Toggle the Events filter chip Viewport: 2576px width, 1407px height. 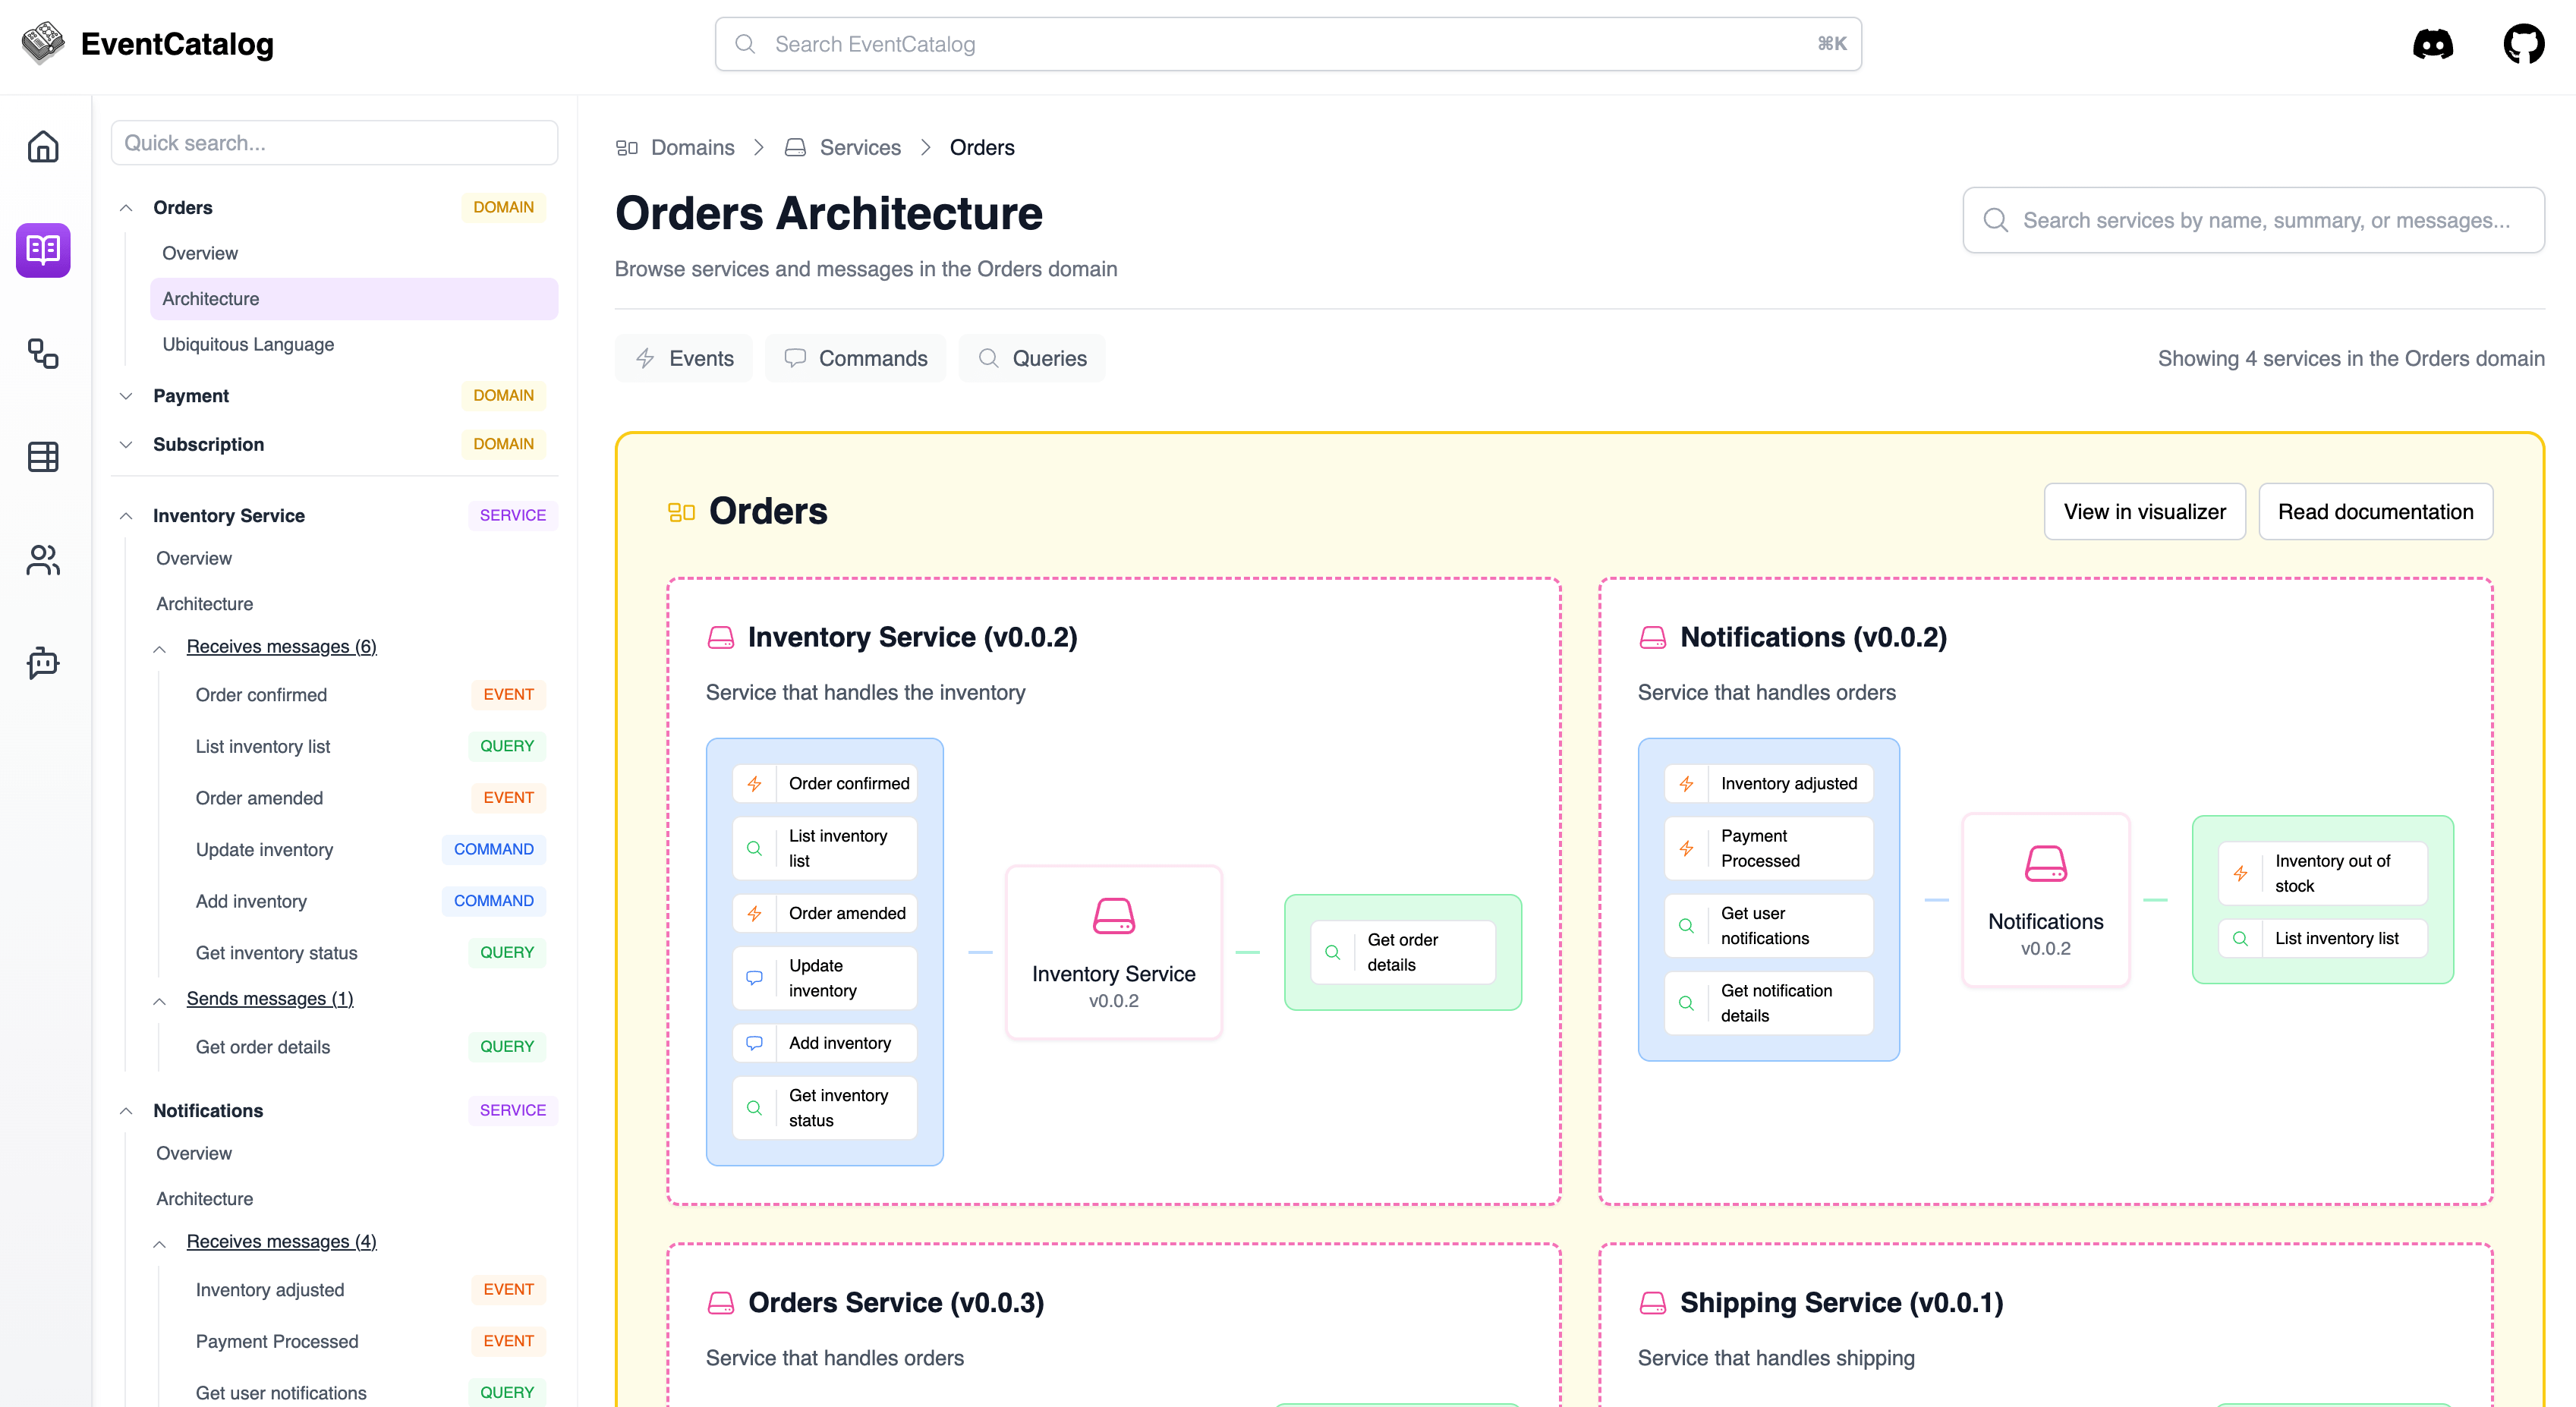click(684, 358)
